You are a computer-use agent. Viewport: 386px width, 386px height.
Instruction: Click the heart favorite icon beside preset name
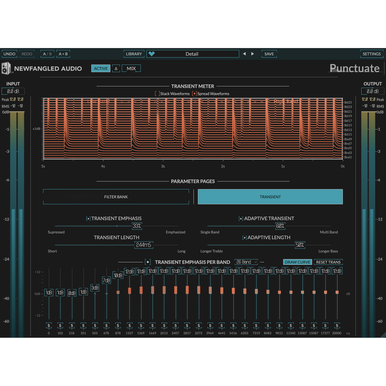tap(151, 54)
